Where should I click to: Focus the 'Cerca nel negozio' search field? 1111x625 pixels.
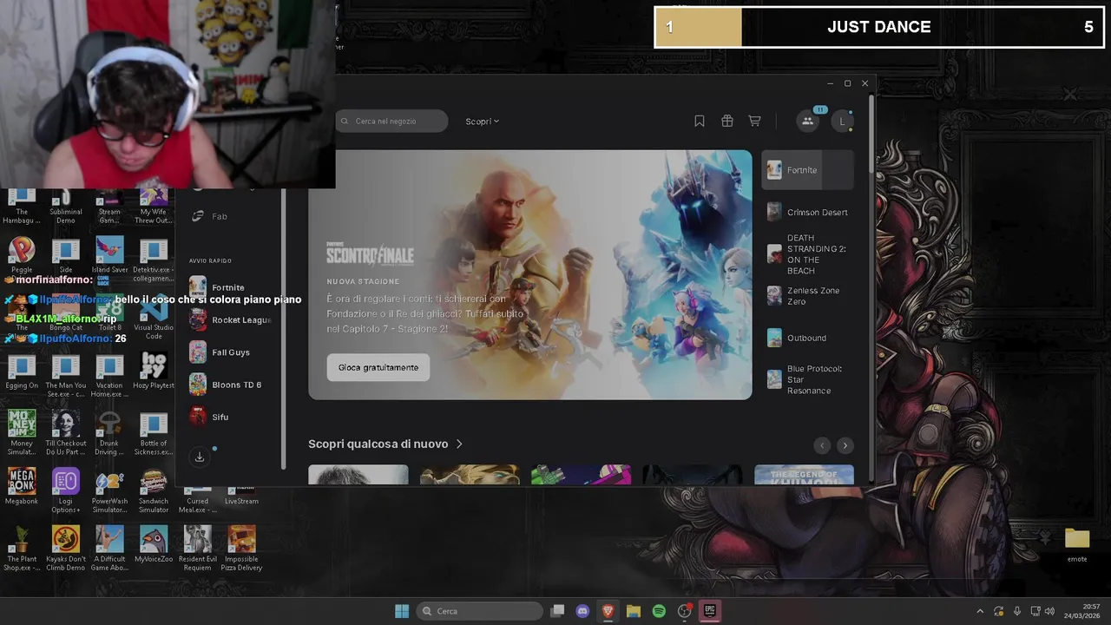coord(391,122)
